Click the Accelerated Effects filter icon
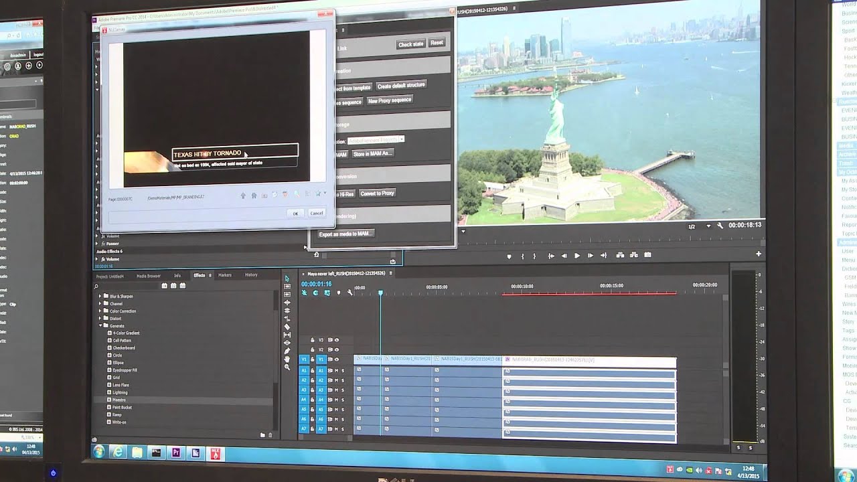857x482 pixels. (x=164, y=285)
